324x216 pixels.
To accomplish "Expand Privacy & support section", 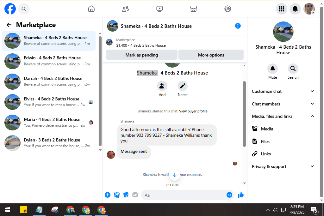I will click(x=283, y=166).
